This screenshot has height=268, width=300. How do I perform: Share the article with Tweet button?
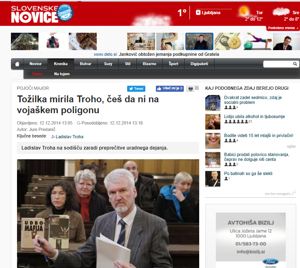136,89
